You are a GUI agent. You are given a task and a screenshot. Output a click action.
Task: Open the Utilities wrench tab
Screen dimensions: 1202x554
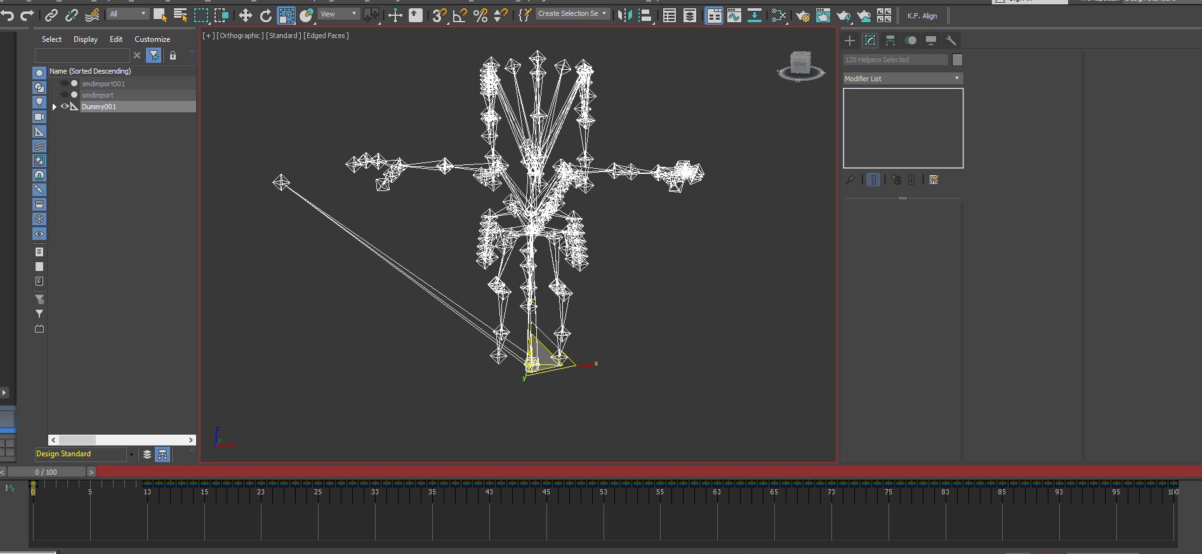tap(951, 41)
